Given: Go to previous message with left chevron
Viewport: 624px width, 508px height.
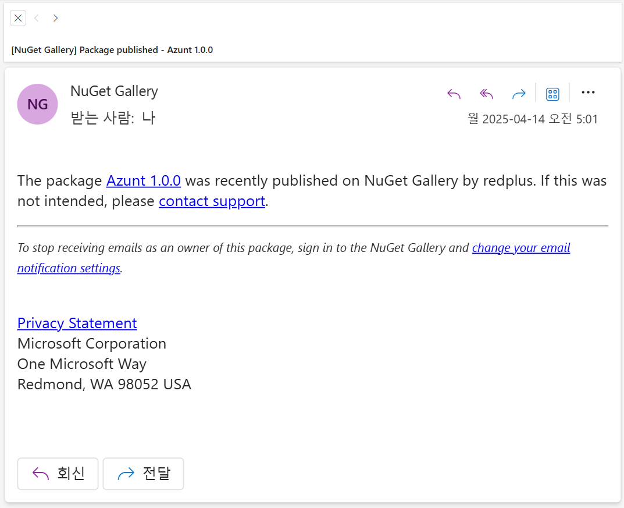Looking at the screenshot, I should [37, 18].
